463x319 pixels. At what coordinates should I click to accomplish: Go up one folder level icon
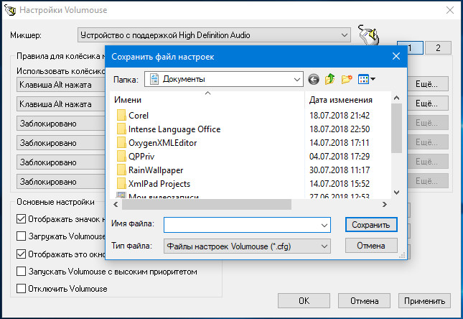tap(329, 79)
